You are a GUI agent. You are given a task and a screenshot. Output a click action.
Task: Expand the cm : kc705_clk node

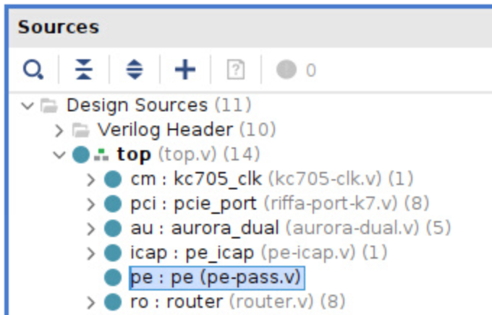(90, 180)
